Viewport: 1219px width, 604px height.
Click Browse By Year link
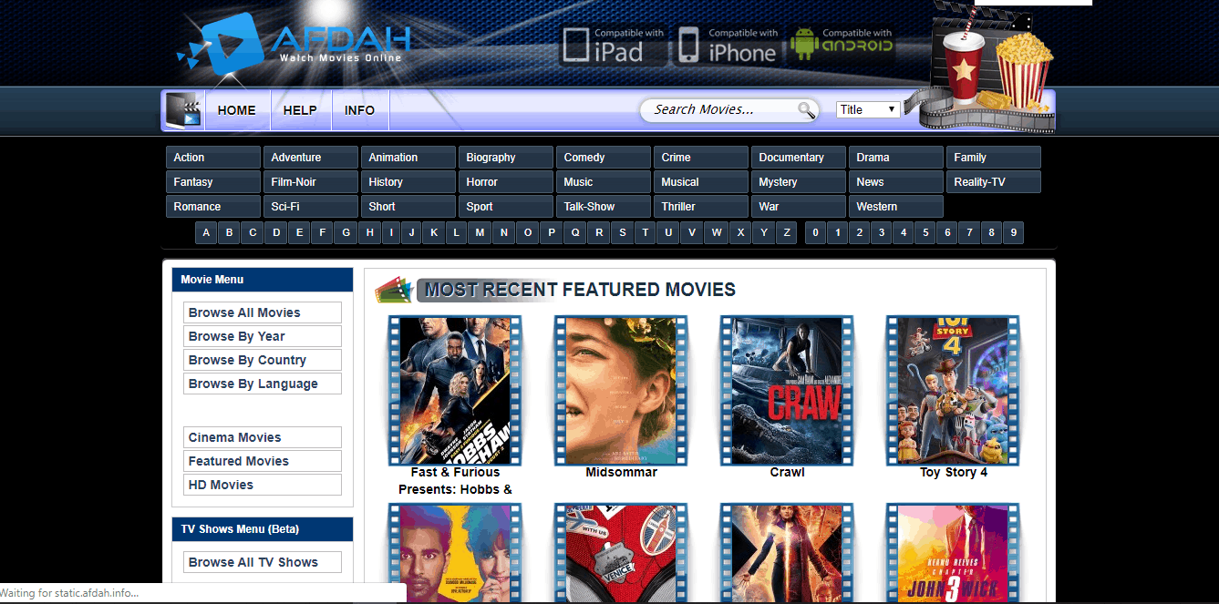click(263, 336)
